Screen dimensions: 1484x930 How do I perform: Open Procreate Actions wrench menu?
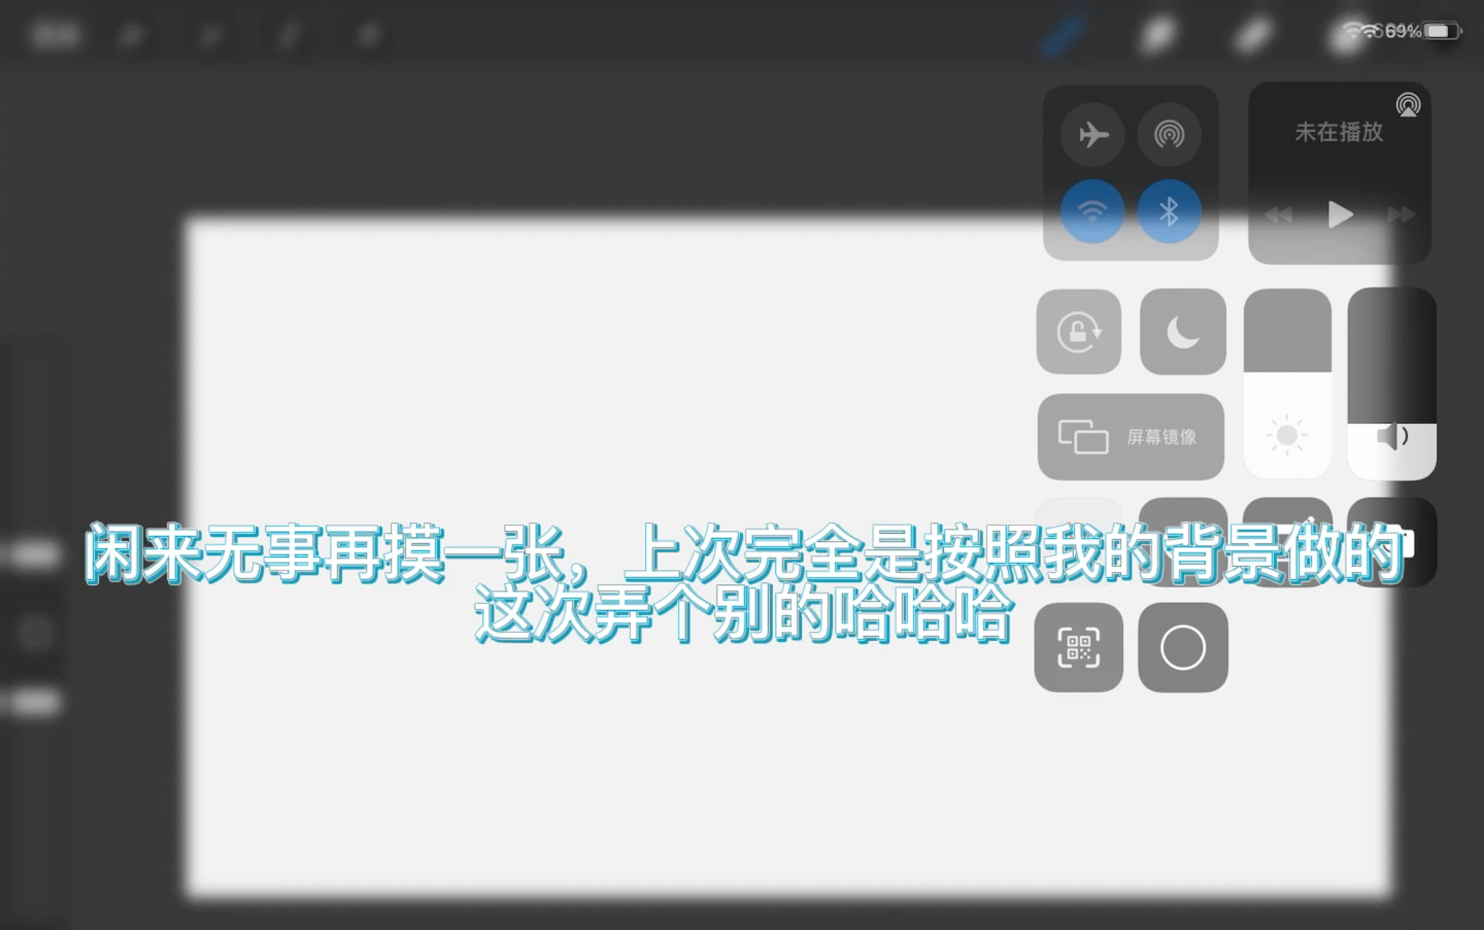pyautogui.click(x=131, y=35)
